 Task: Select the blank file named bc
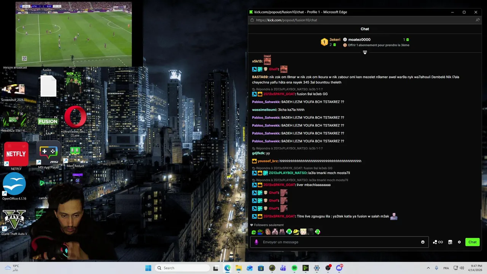tap(48, 89)
